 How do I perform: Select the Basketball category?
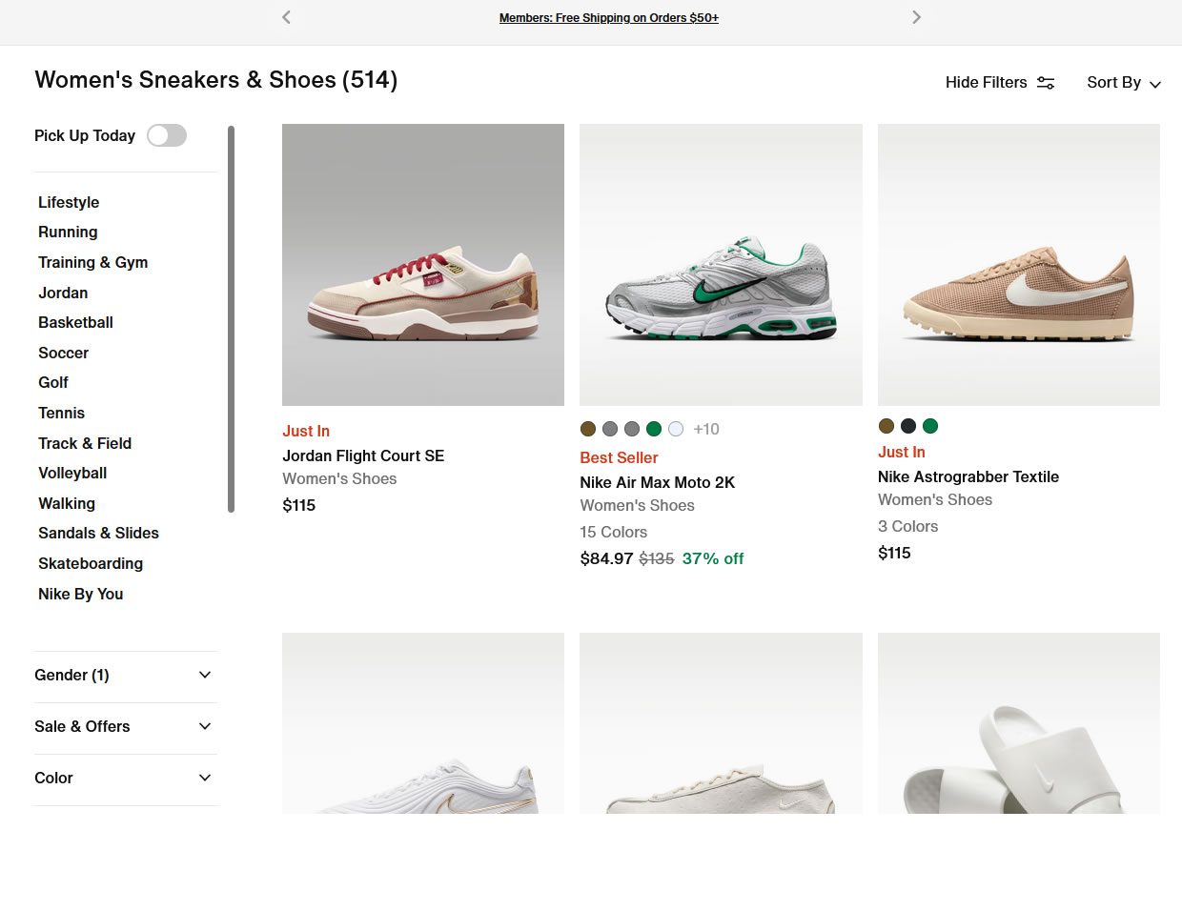point(75,323)
